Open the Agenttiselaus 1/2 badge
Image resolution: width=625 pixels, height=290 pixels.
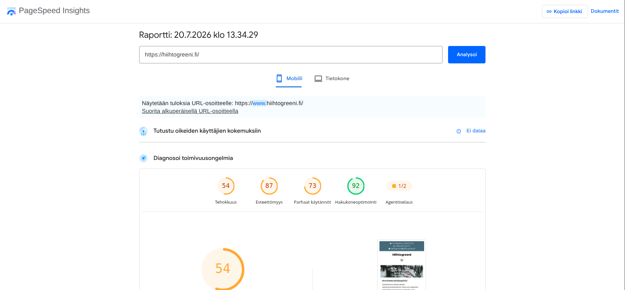pyautogui.click(x=399, y=186)
